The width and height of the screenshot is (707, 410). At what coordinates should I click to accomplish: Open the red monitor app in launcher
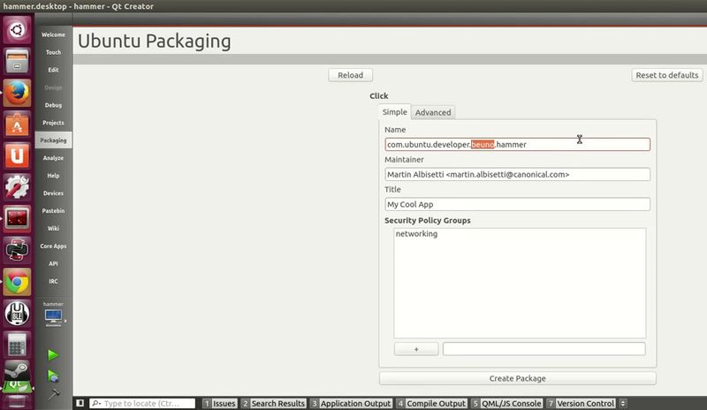pos(17,219)
